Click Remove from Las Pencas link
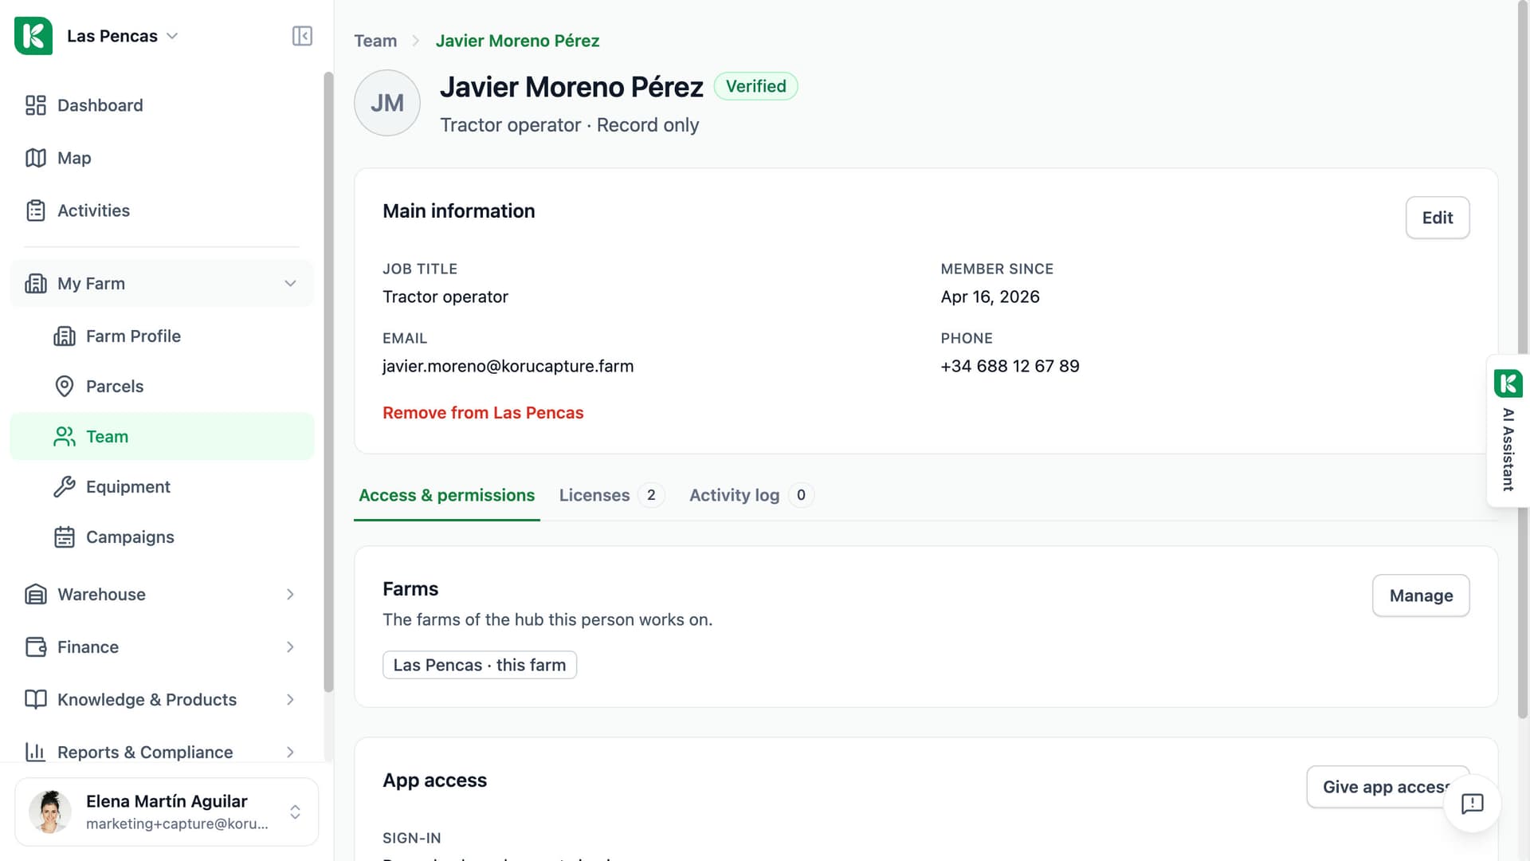This screenshot has height=861, width=1530. [x=483, y=413]
